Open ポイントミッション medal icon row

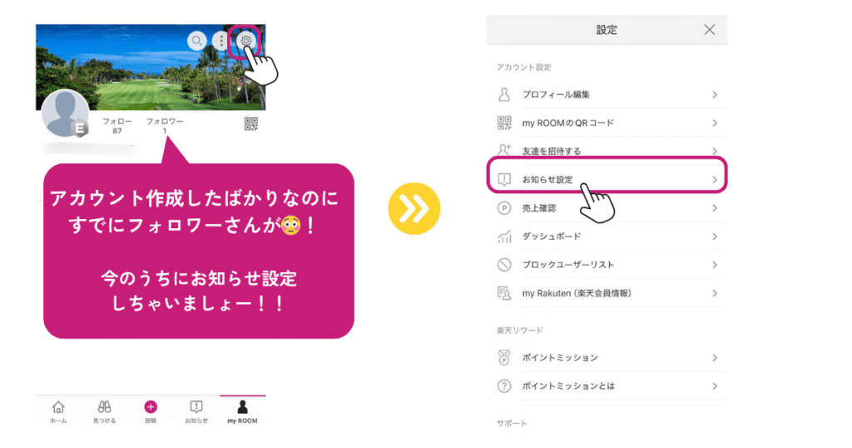(x=607, y=358)
